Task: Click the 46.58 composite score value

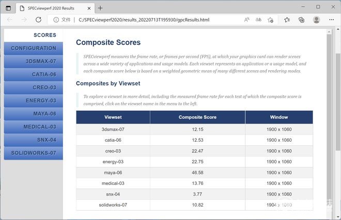Action: (197, 173)
